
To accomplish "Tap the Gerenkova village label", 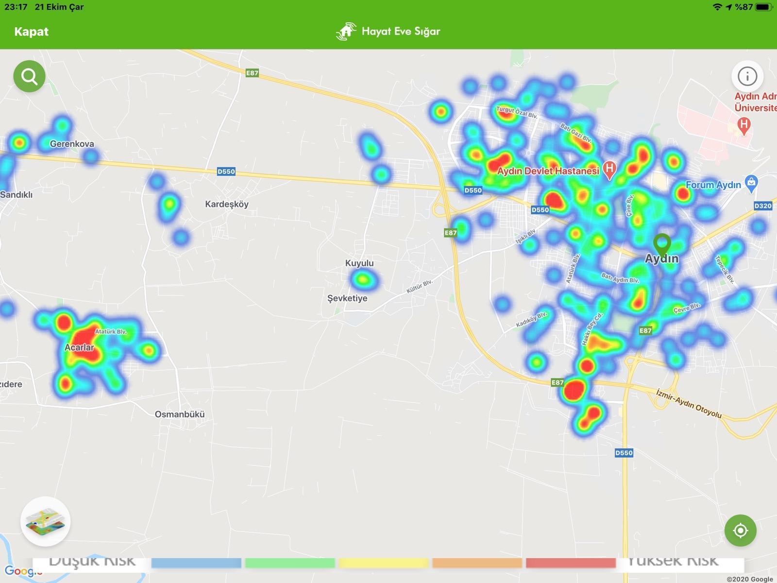I will pyautogui.click(x=72, y=144).
